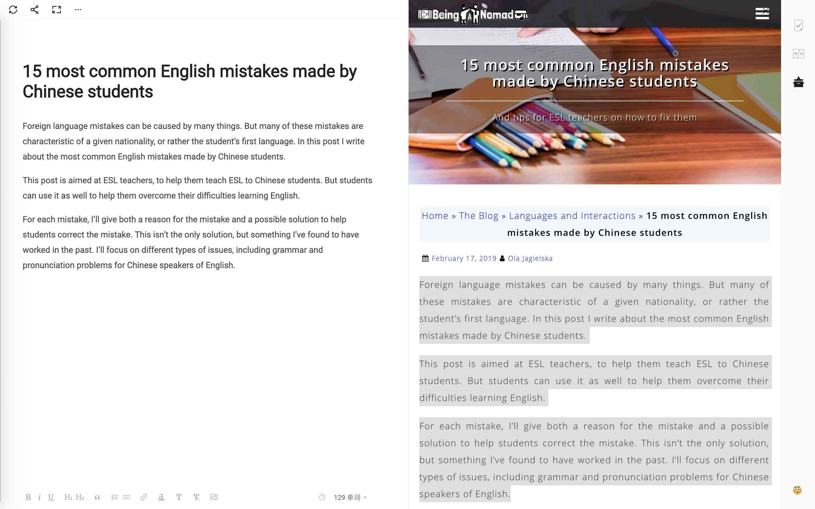
Task: Toggle the fullscreen view icon
Action: tap(56, 9)
